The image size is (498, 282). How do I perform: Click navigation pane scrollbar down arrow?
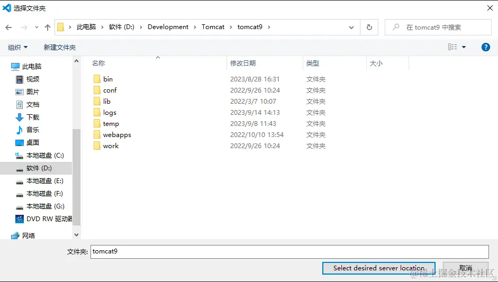point(77,235)
